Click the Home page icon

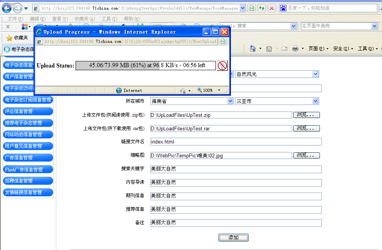pos(253,49)
